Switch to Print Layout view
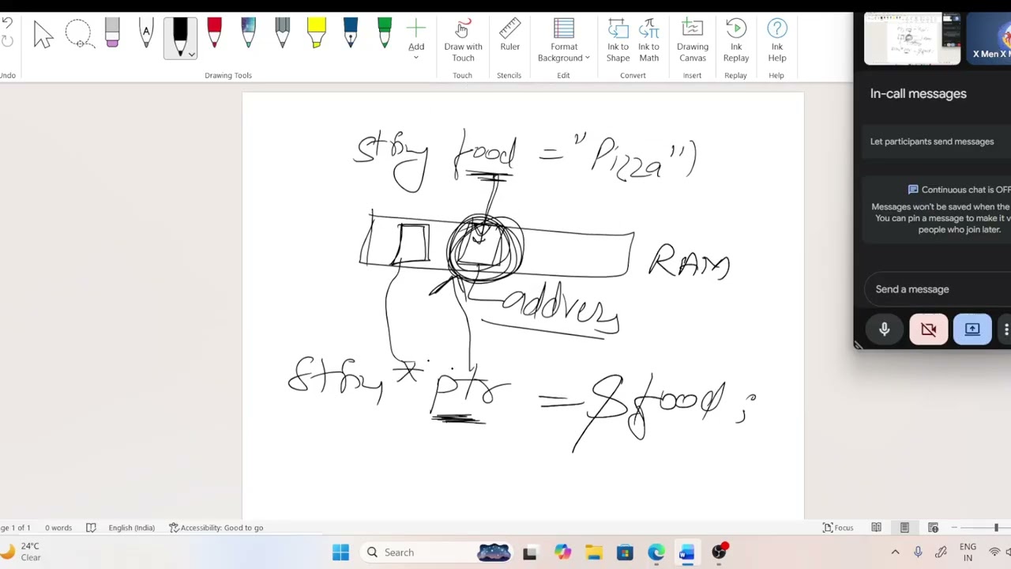 pyautogui.click(x=904, y=528)
